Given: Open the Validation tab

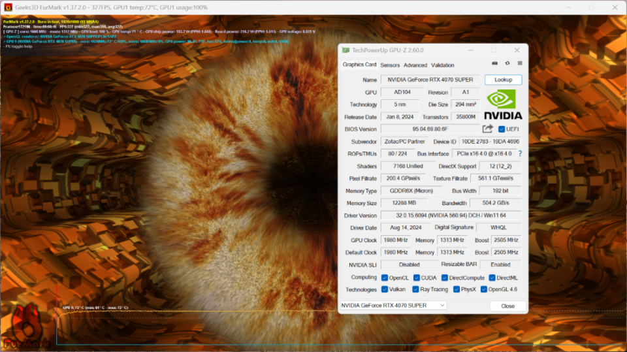Looking at the screenshot, I should pos(442,65).
